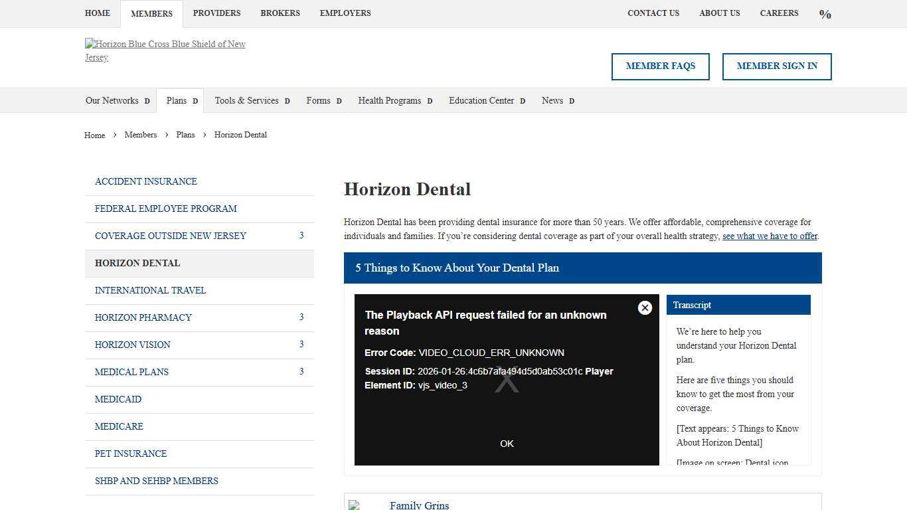Click the large X play overlay on the video
The width and height of the screenshot is (907, 510).
tap(507, 379)
